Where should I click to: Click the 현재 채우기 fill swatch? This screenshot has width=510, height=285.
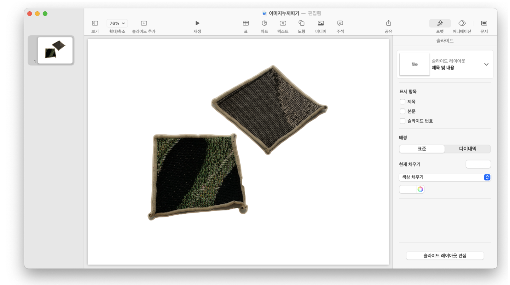(x=478, y=164)
